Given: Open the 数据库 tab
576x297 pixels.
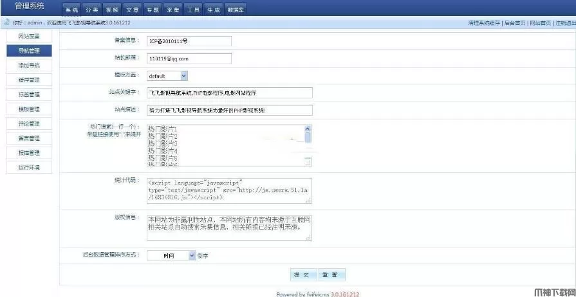Looking at the screenshot, I should pyautogui.click(x=235, y=10).
